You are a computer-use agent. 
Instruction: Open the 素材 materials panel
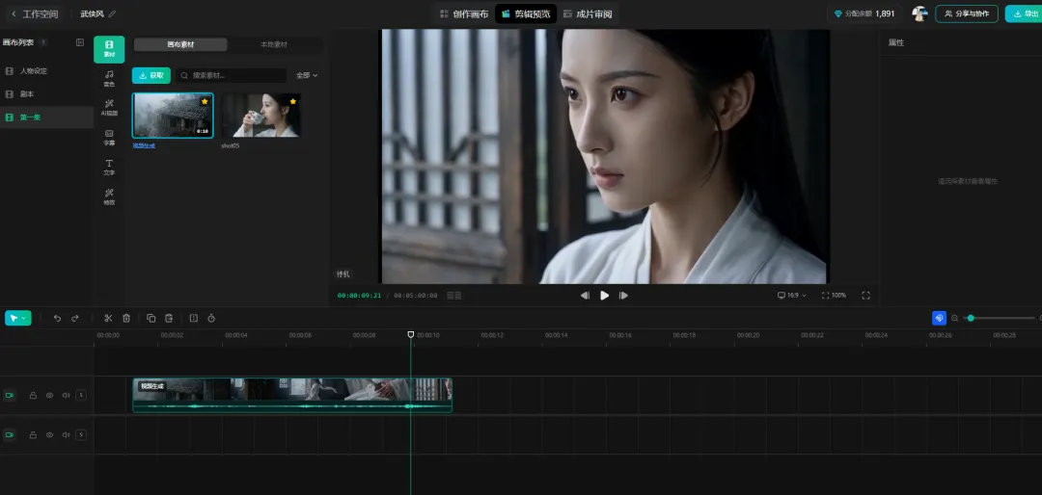109,49
